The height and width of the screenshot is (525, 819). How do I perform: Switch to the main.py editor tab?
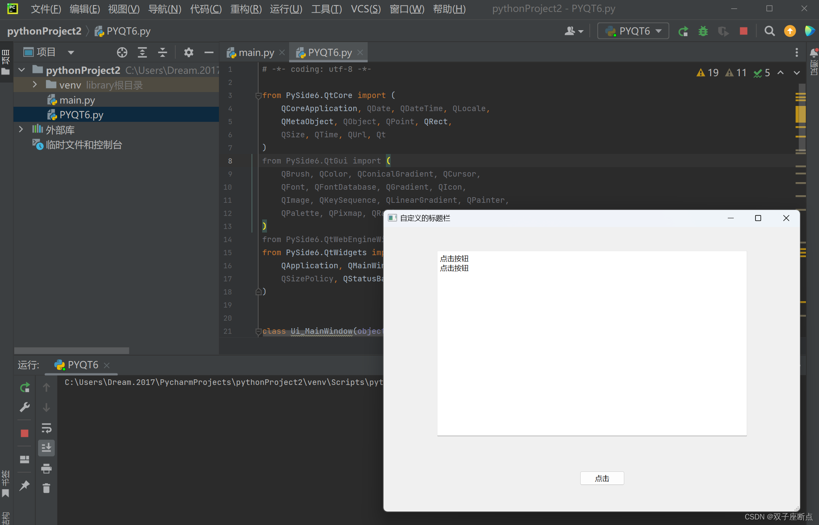click(x=256, y=53)
